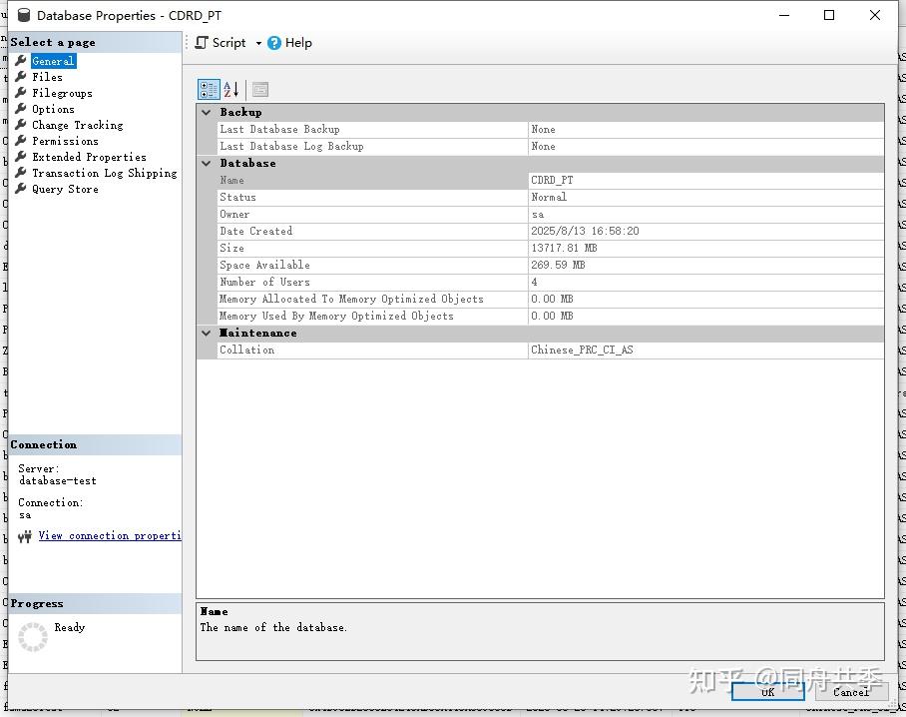This screenshot has height=717, width=906.
Task: Select Memory Allocated To Memory Optimized Objects
Action: [x=550, y=299]
